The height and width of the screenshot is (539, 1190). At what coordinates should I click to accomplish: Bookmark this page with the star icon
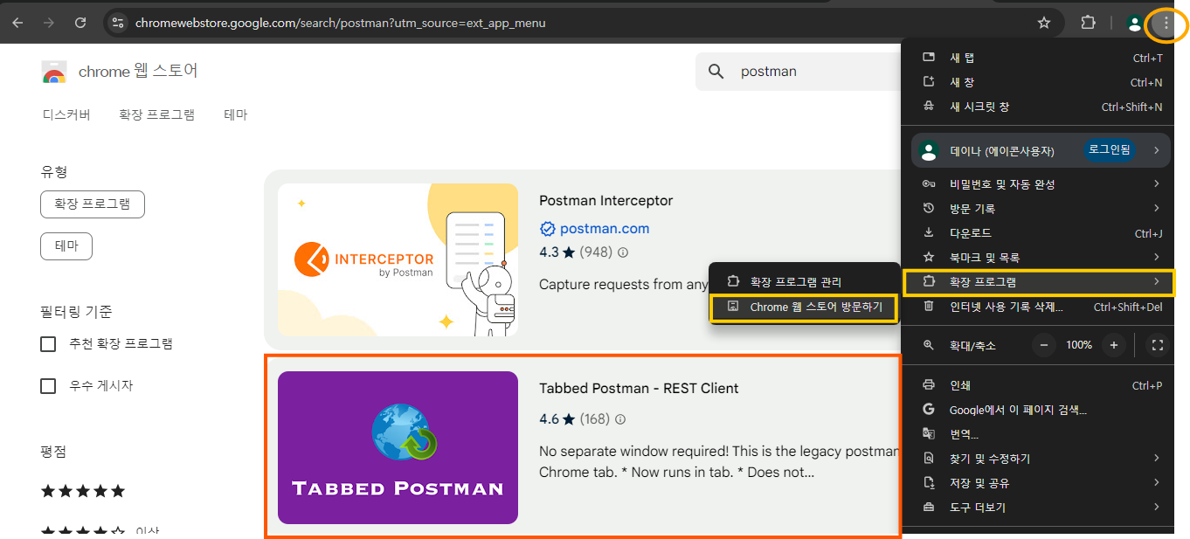[x=1043, y=23]
